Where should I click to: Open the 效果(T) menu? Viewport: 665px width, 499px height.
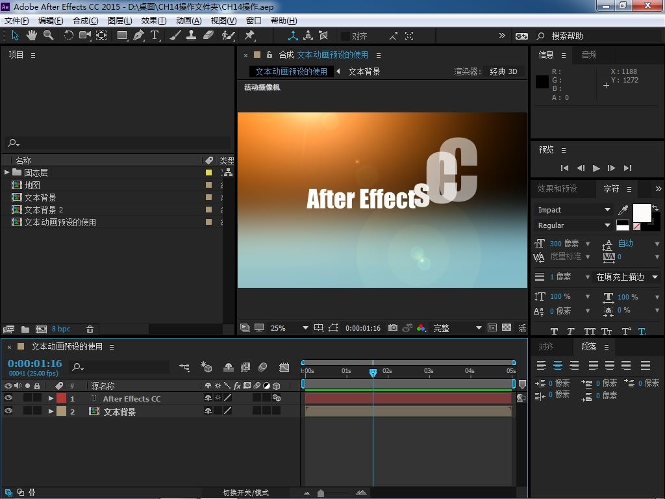(x=153, y=20)
